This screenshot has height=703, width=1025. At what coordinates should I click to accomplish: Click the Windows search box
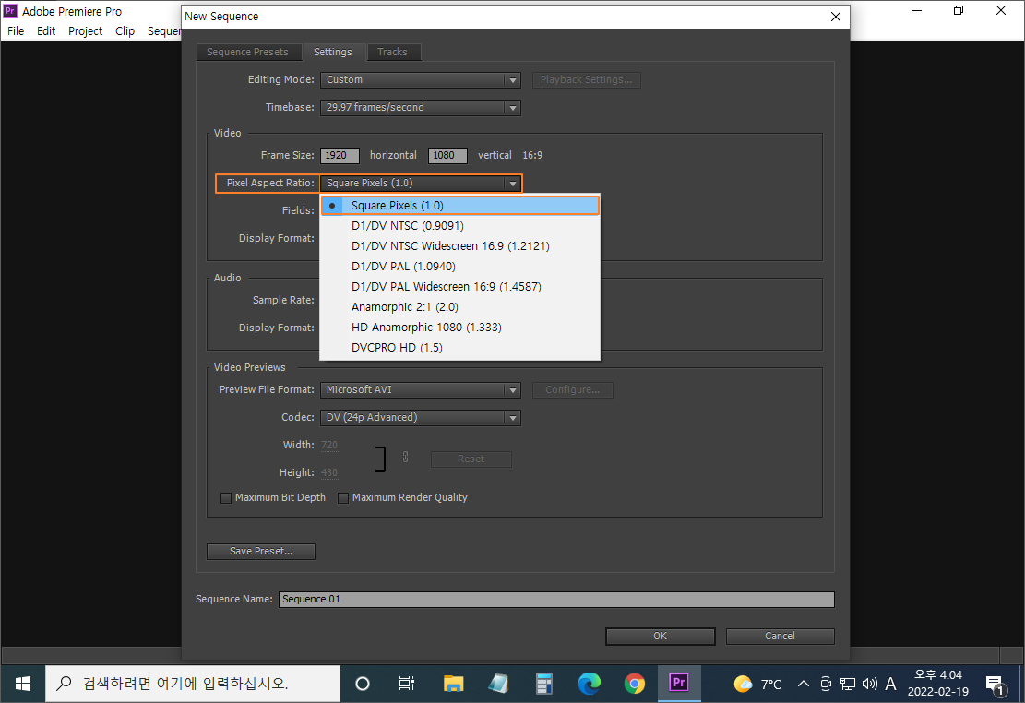tap(193, 684)
